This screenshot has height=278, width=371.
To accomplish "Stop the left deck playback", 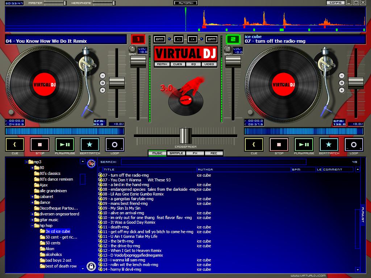I will pos(40,144).
